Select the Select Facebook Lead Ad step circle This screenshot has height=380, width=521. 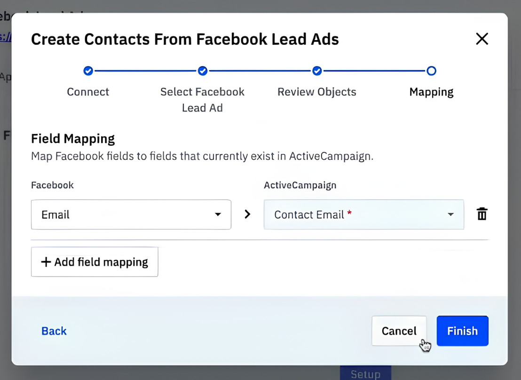pyautogui.click(x=202, y=71)
